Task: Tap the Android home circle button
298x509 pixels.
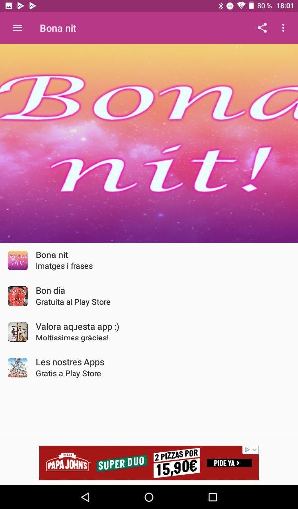Action: 149,497
